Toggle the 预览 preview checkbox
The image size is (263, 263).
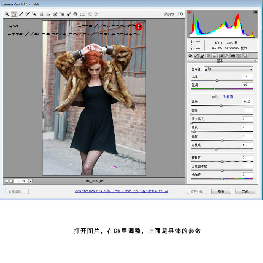166,14
